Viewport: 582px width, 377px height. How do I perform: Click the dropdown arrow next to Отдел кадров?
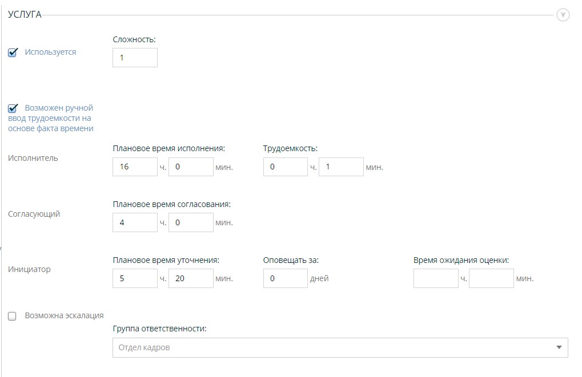coord(559,347)
